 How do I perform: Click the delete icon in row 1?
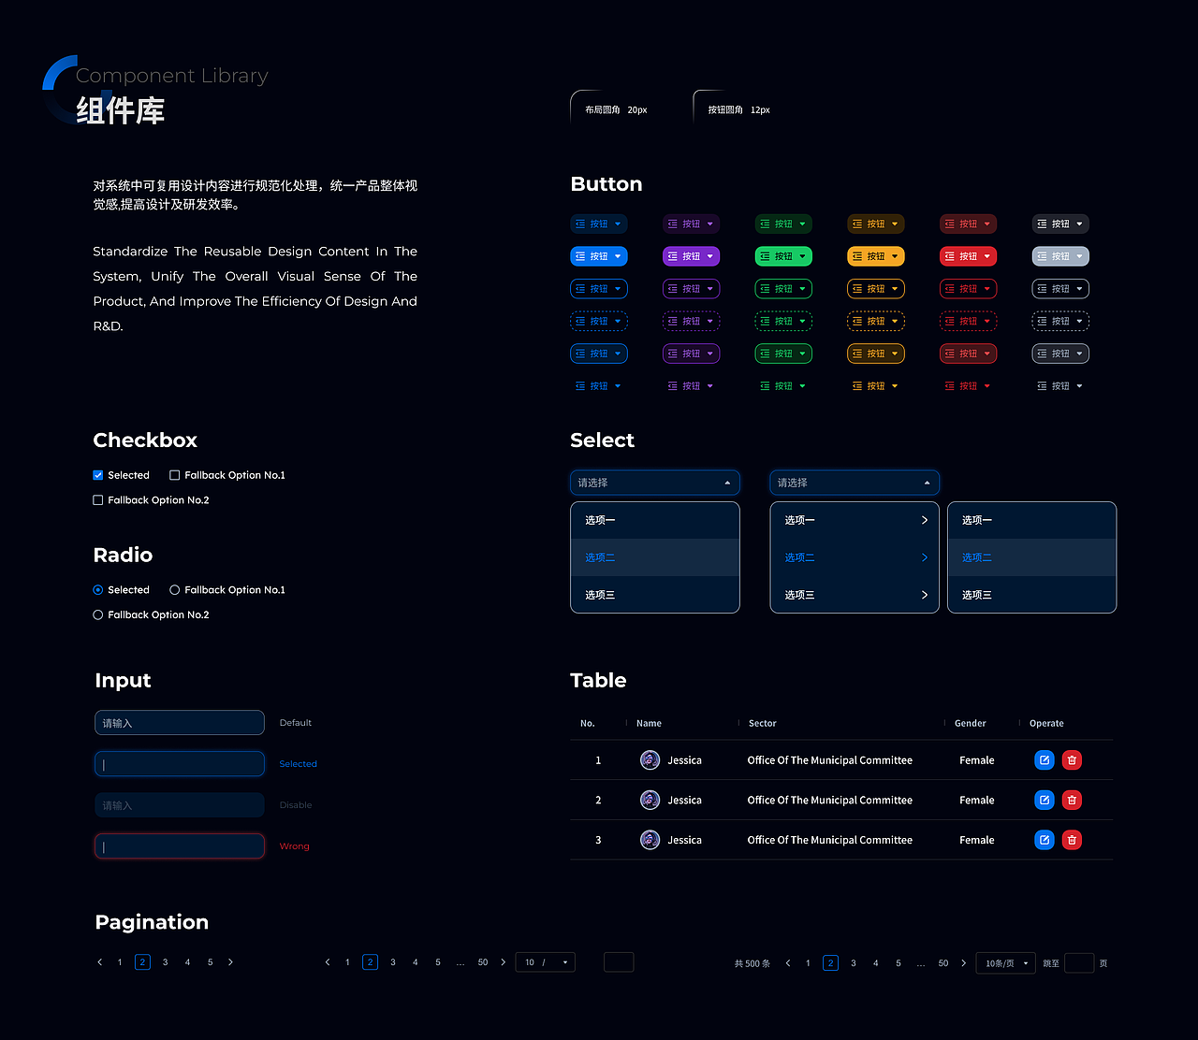(x=1072, y=760)
